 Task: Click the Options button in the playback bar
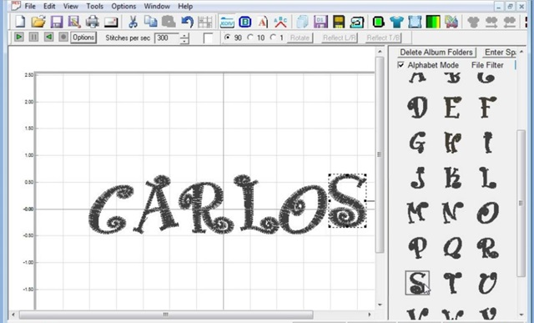tap(83, 37)
